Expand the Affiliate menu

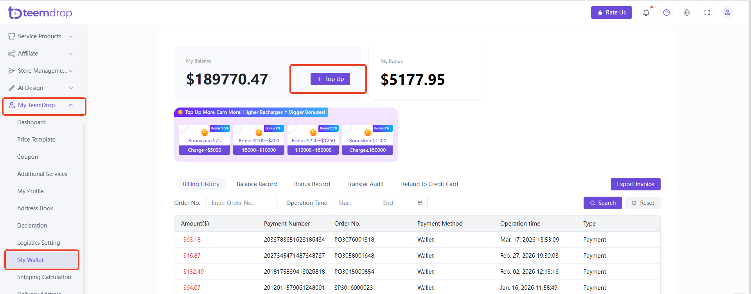[x=71, y=54]
